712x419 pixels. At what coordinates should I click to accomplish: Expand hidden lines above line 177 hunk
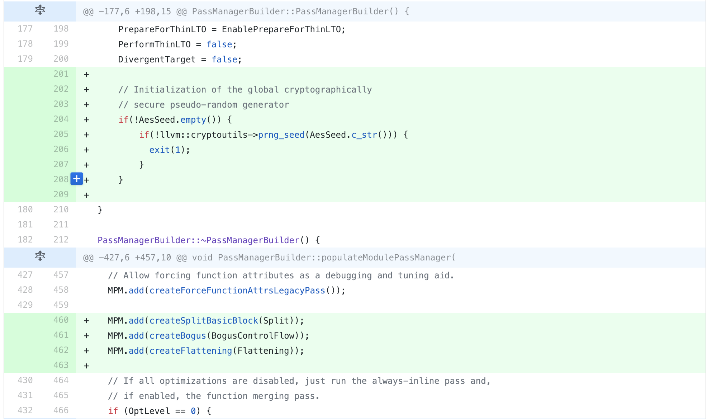(x=40, y=10)
